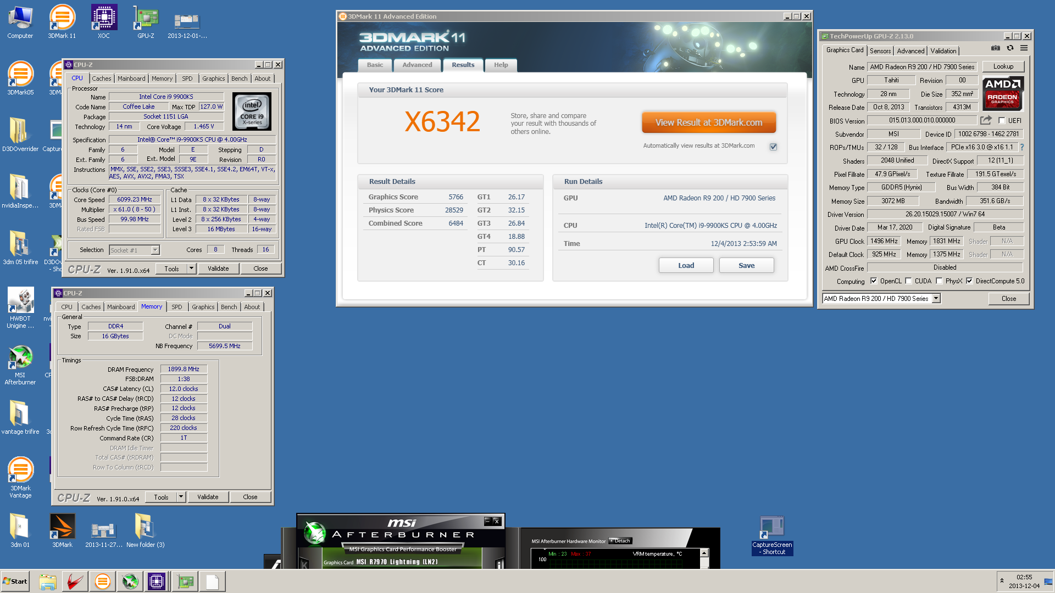
Task: Open the nvidiaInspector folder icon
Action: pos(20,192)
